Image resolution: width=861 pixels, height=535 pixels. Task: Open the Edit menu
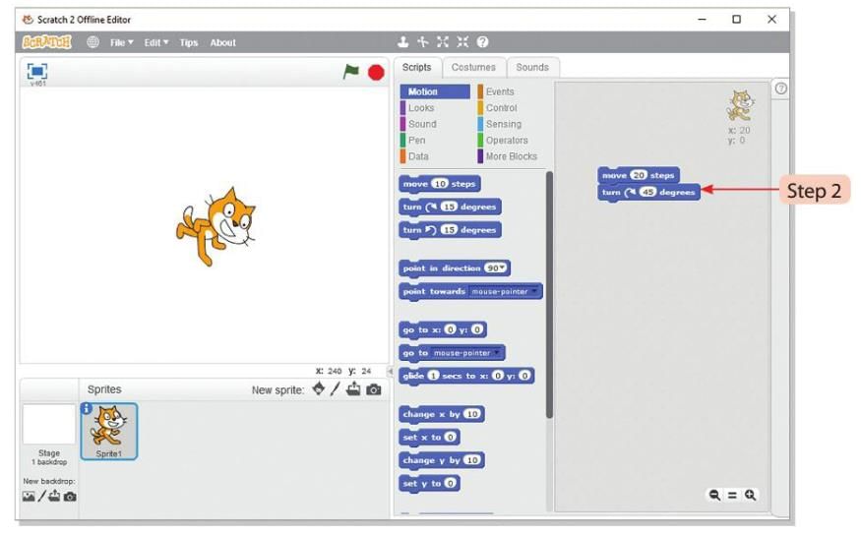pyautogui.click(x=155, y=42)
